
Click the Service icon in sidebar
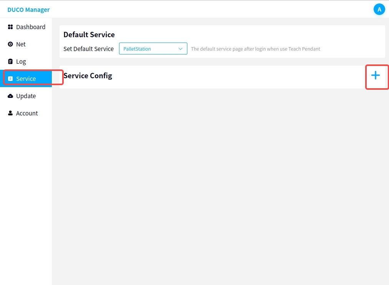(x=10, y=79)
